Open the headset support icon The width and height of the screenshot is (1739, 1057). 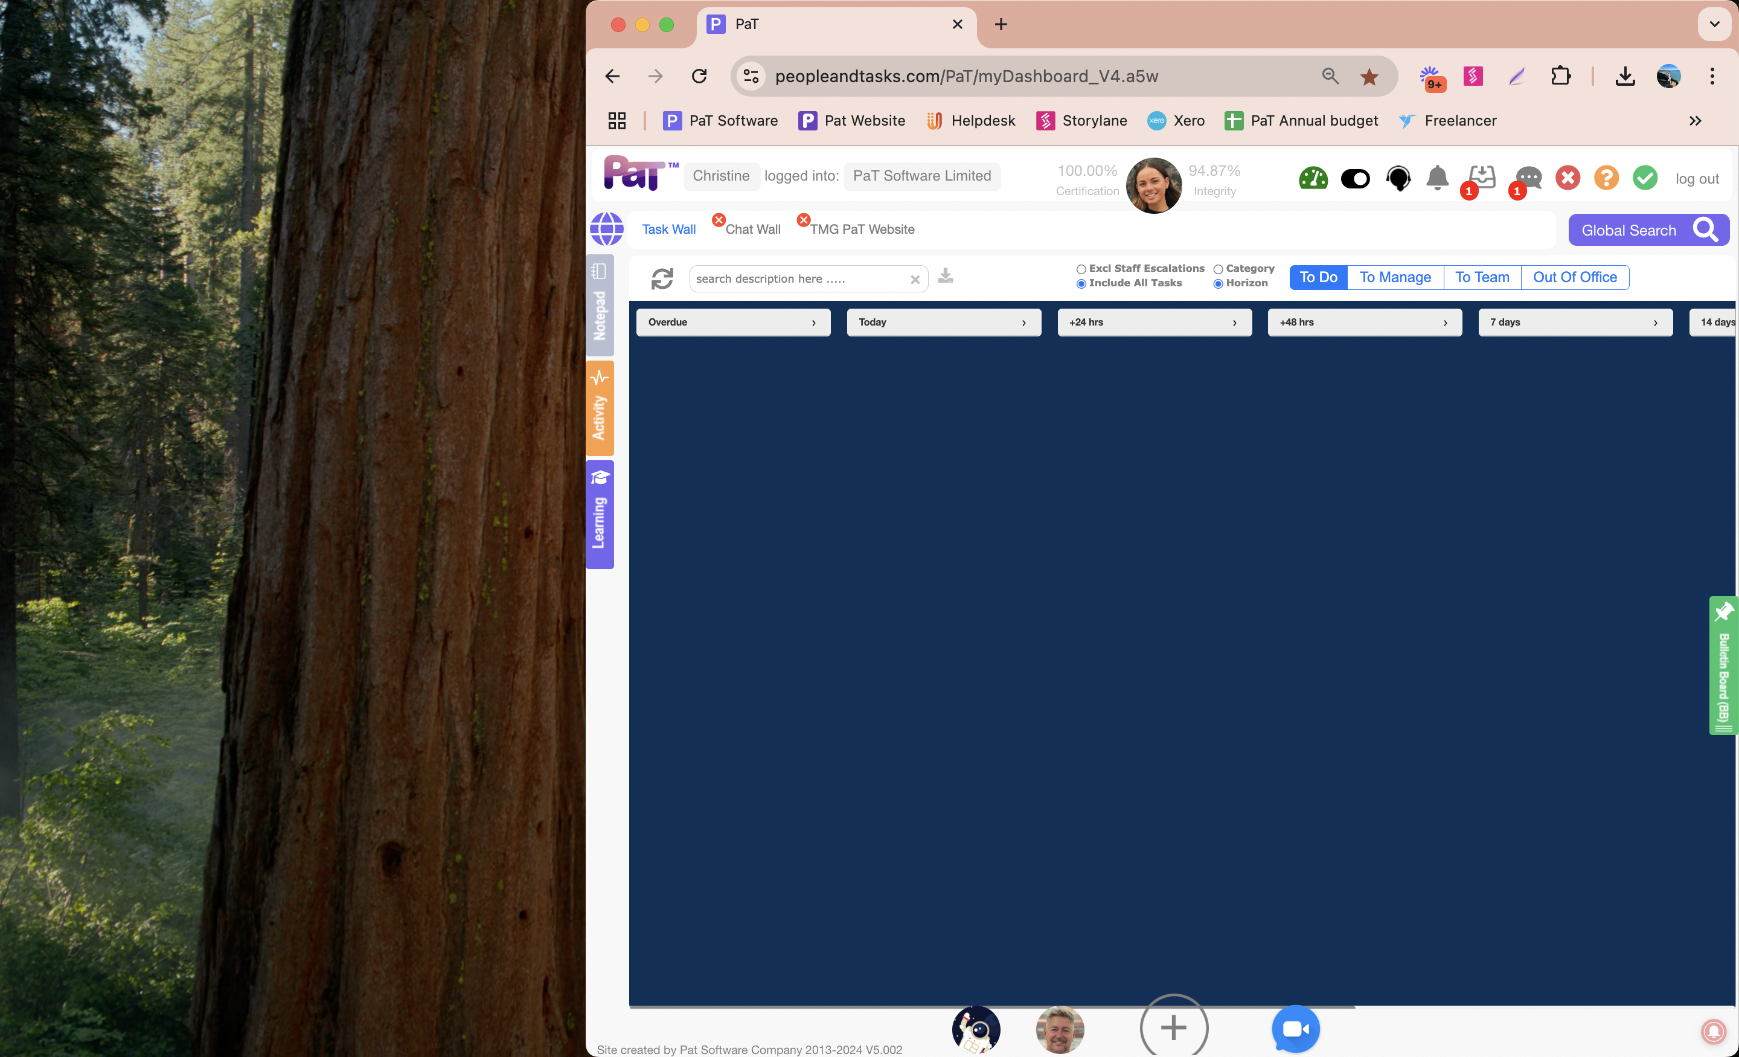1397,178
